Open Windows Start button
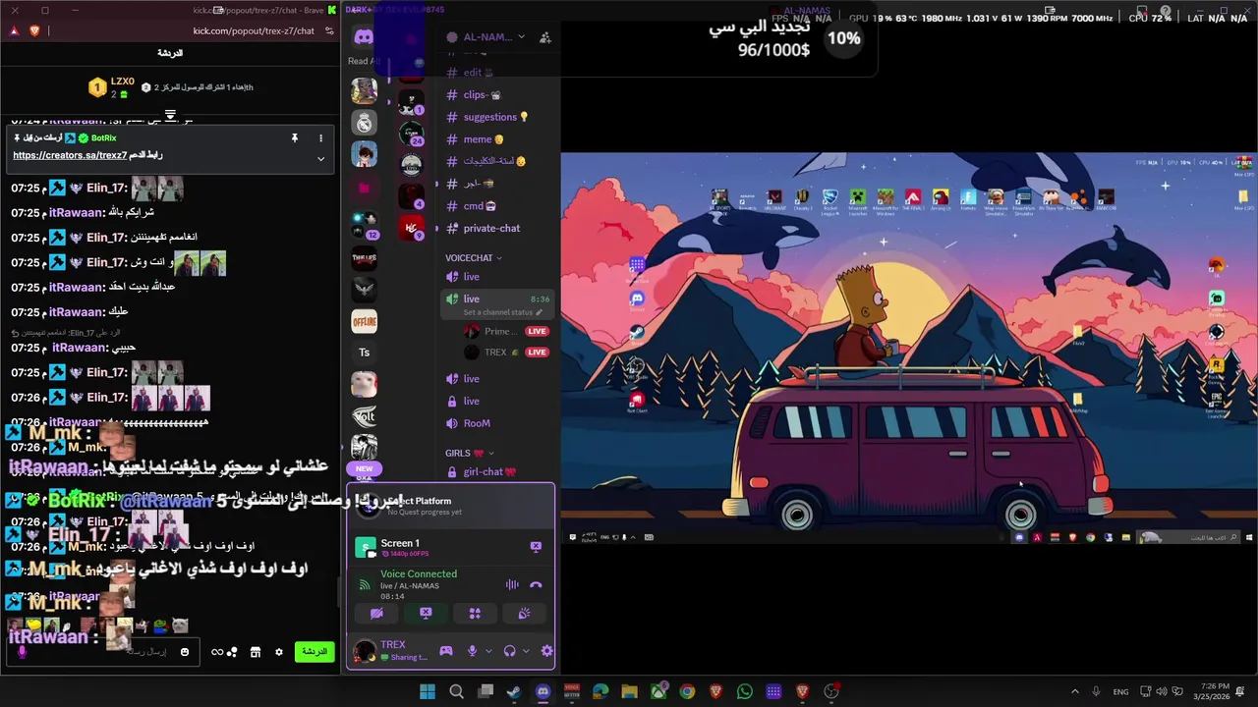1258x707 pixels. tap(428, 691)
